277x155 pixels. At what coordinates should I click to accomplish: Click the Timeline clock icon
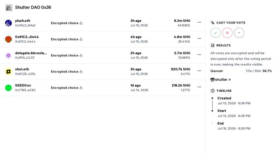pyautogui.click(x=213, y=91)
